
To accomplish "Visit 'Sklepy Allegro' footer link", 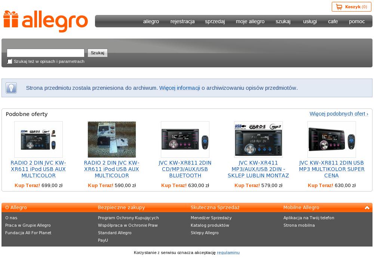I will click(205, 233).
